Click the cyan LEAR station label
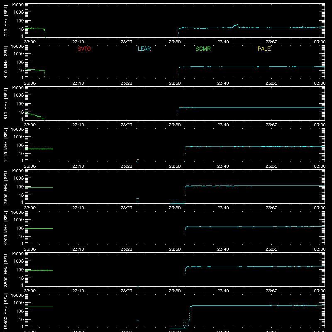 click(144, 49)
